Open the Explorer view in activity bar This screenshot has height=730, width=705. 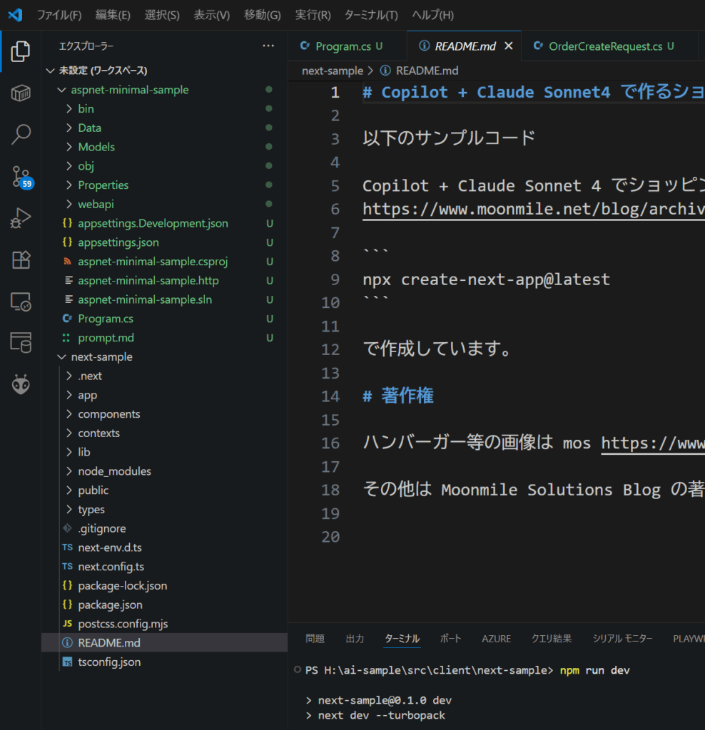[x=21, y=51]
